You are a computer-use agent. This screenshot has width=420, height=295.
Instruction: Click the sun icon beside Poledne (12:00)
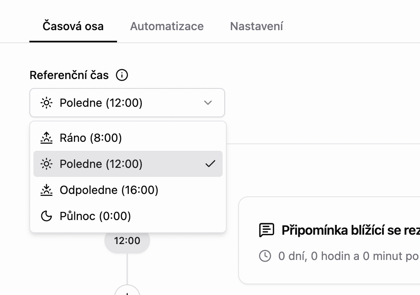[x=46, y=164]
